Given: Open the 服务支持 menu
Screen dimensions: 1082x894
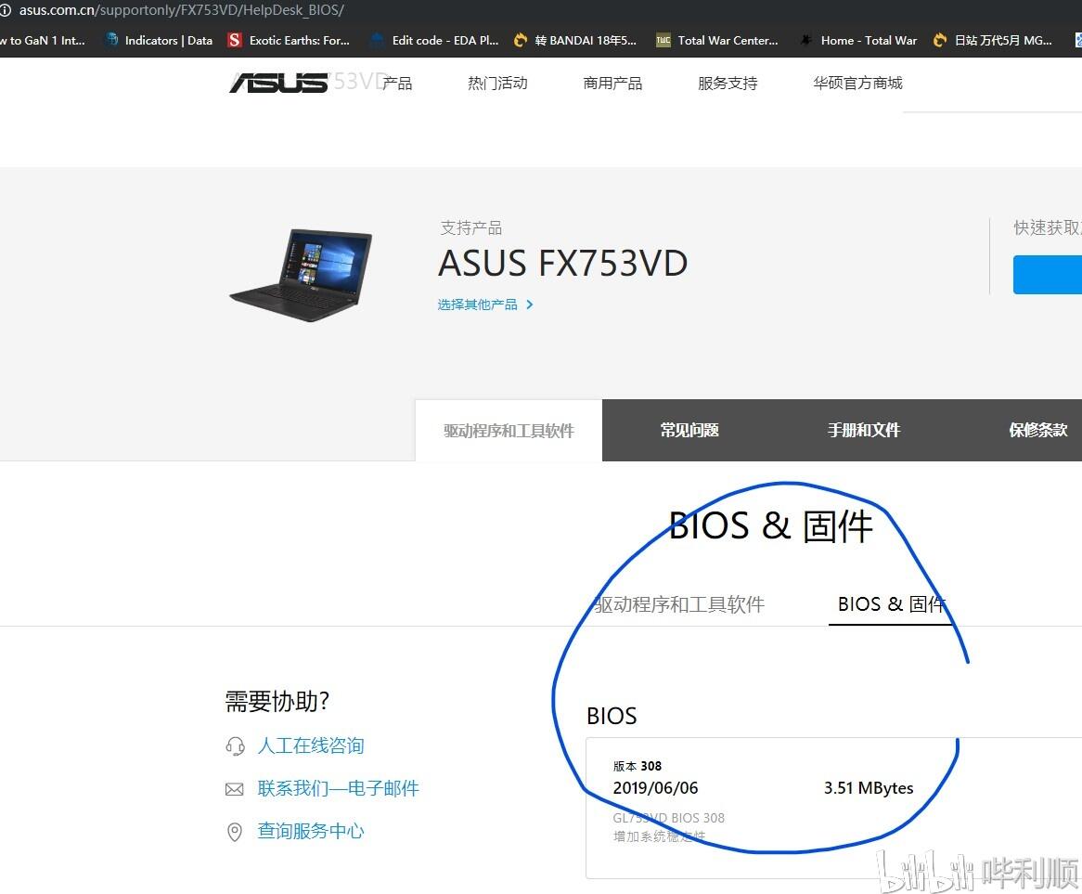Looking at the screenshot, I should coord(728,84).
